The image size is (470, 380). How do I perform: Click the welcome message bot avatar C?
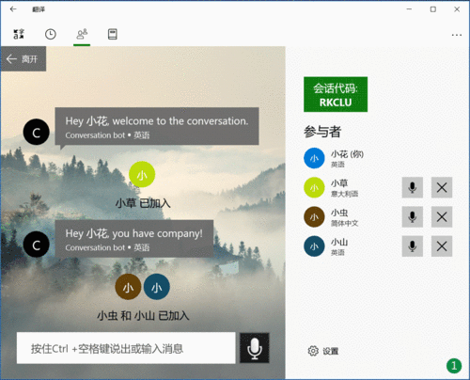pos(37,132)
